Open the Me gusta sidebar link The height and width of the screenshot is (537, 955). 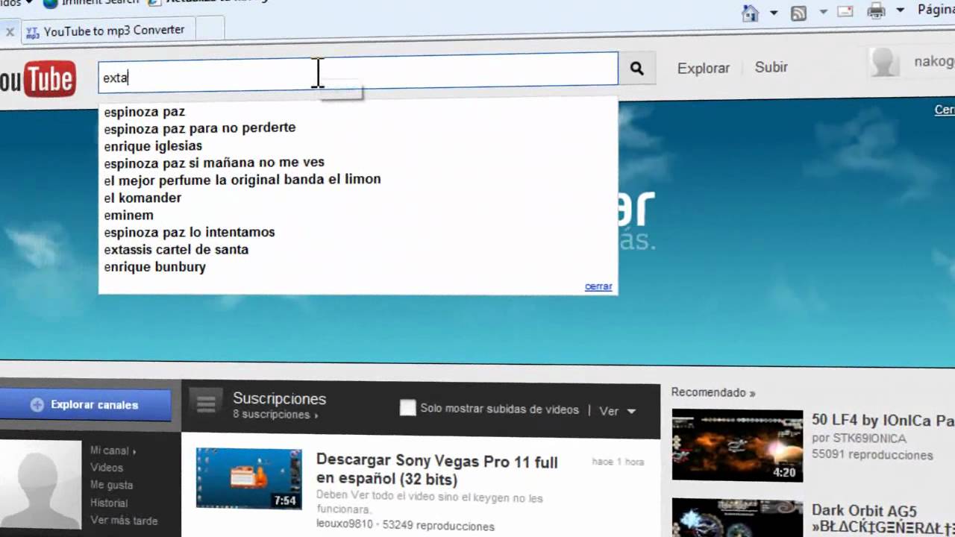click(x=111, y=485)
